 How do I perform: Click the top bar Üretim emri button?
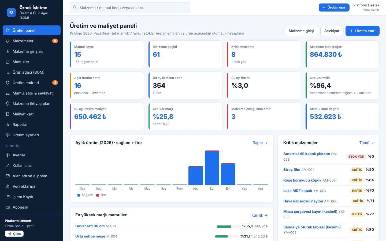[334, 7]
